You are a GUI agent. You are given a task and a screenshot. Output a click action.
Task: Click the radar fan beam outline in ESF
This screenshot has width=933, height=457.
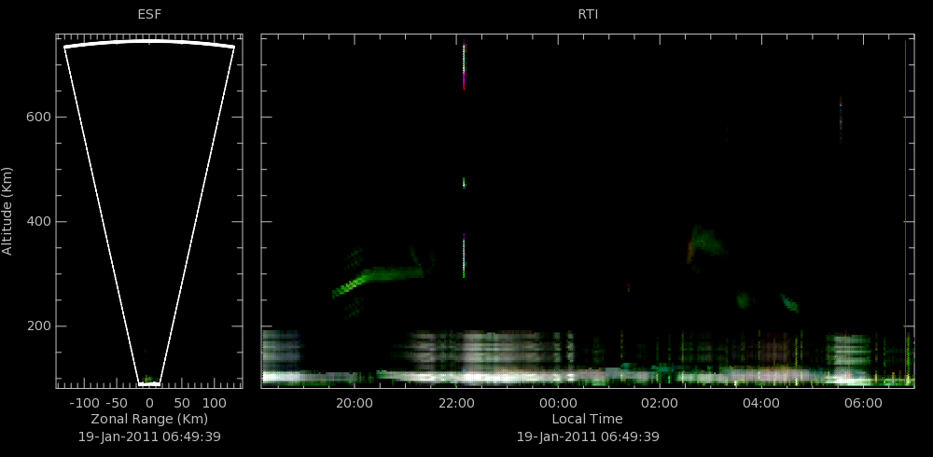click(149, 213)
